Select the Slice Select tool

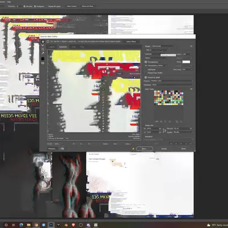(x=43, y=46)
